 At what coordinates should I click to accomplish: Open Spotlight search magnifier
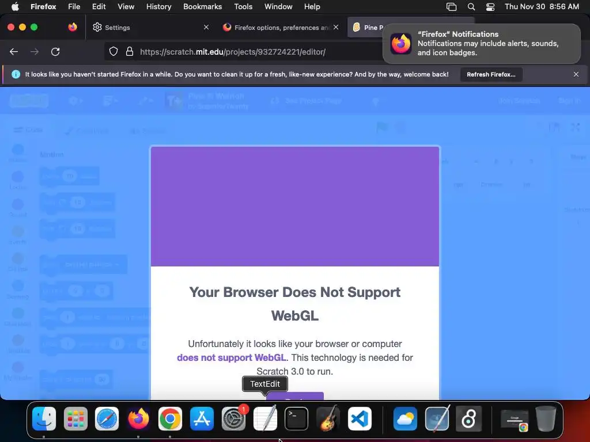pyautogui.click(x=471, y=7)
